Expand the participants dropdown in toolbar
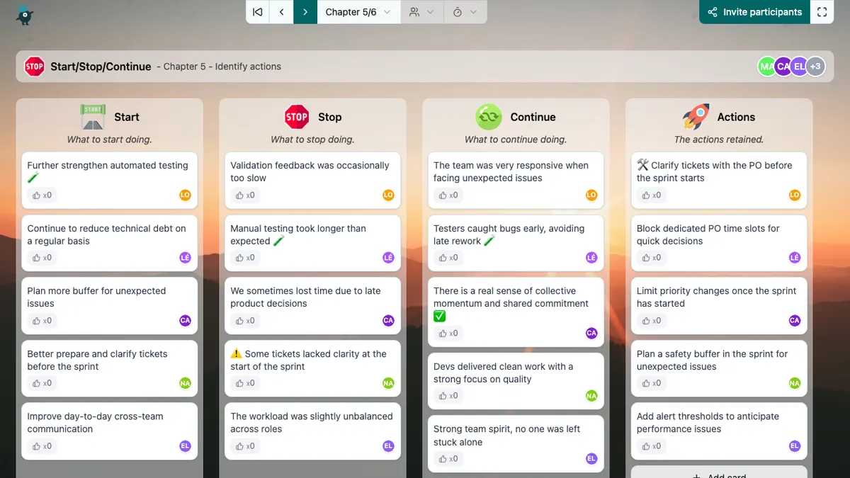 [x=422, y=12]
